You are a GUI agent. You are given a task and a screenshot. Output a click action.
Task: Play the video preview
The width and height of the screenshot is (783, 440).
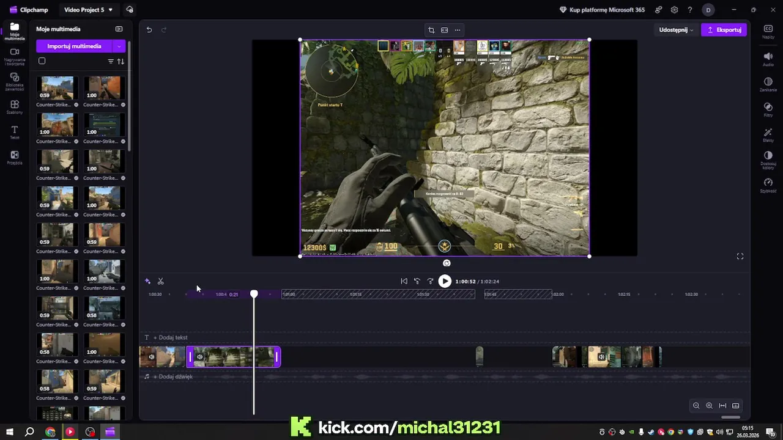point(445,281)
